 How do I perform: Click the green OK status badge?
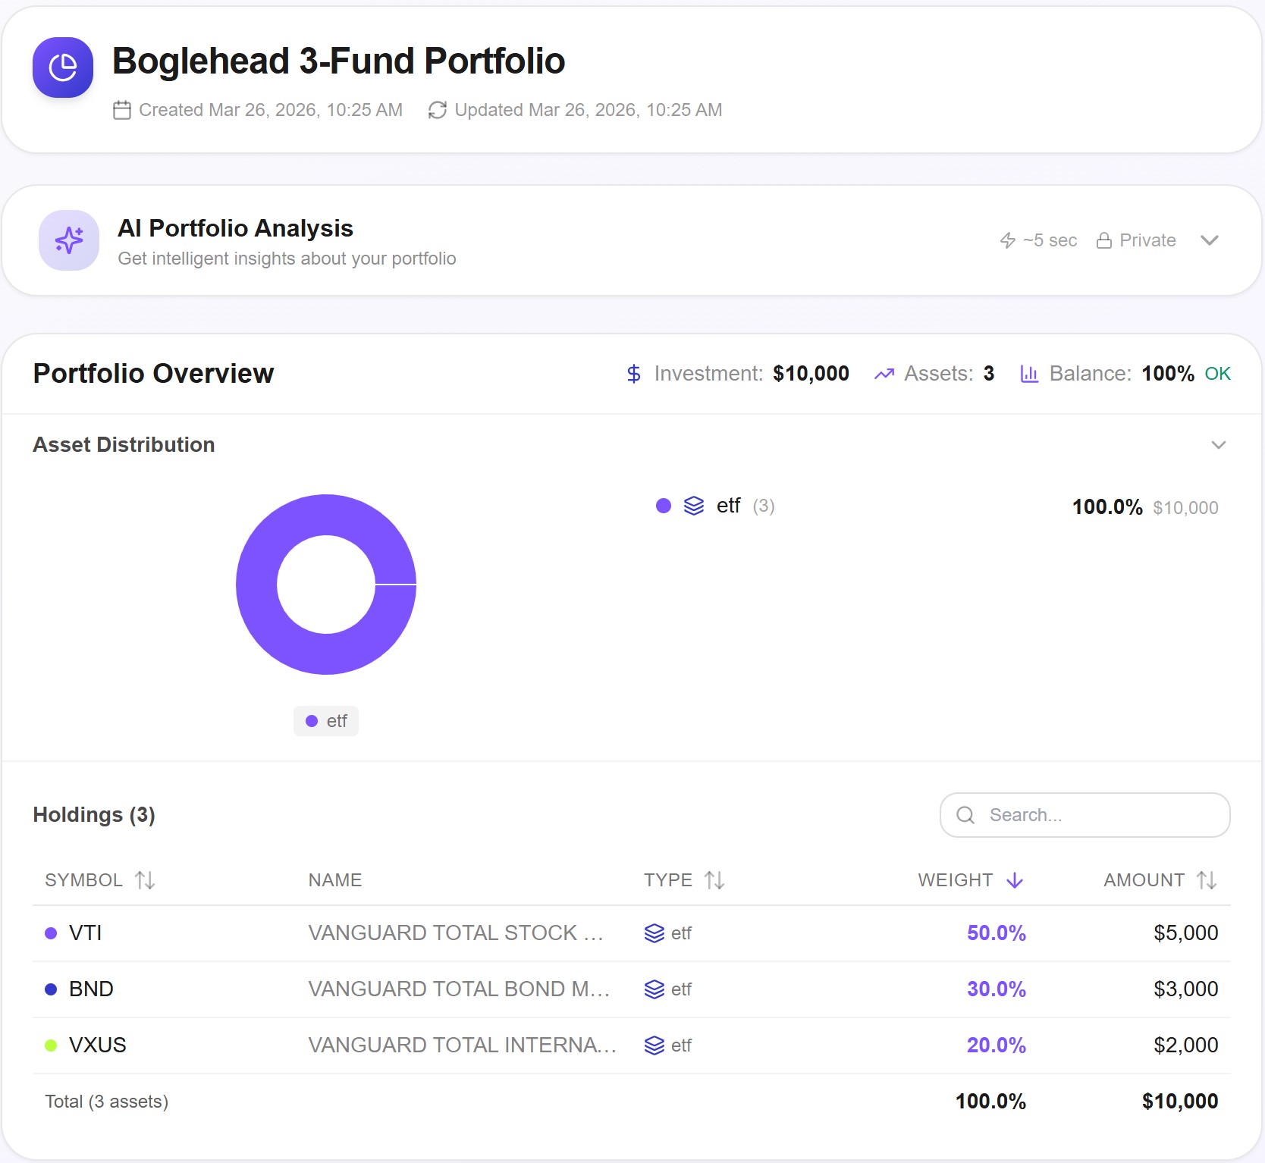click(1217, 374)
